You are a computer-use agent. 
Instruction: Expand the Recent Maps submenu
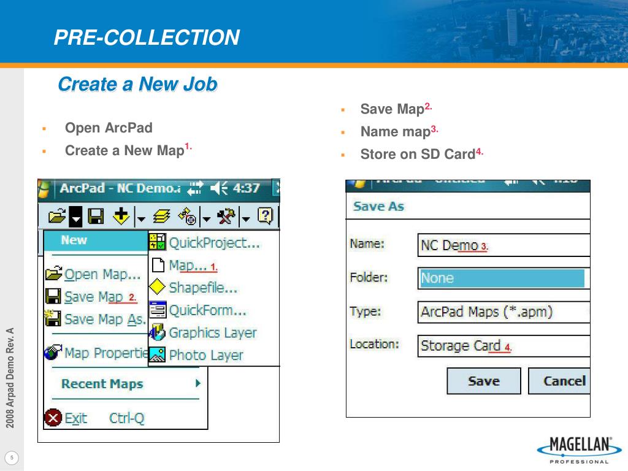131,384
